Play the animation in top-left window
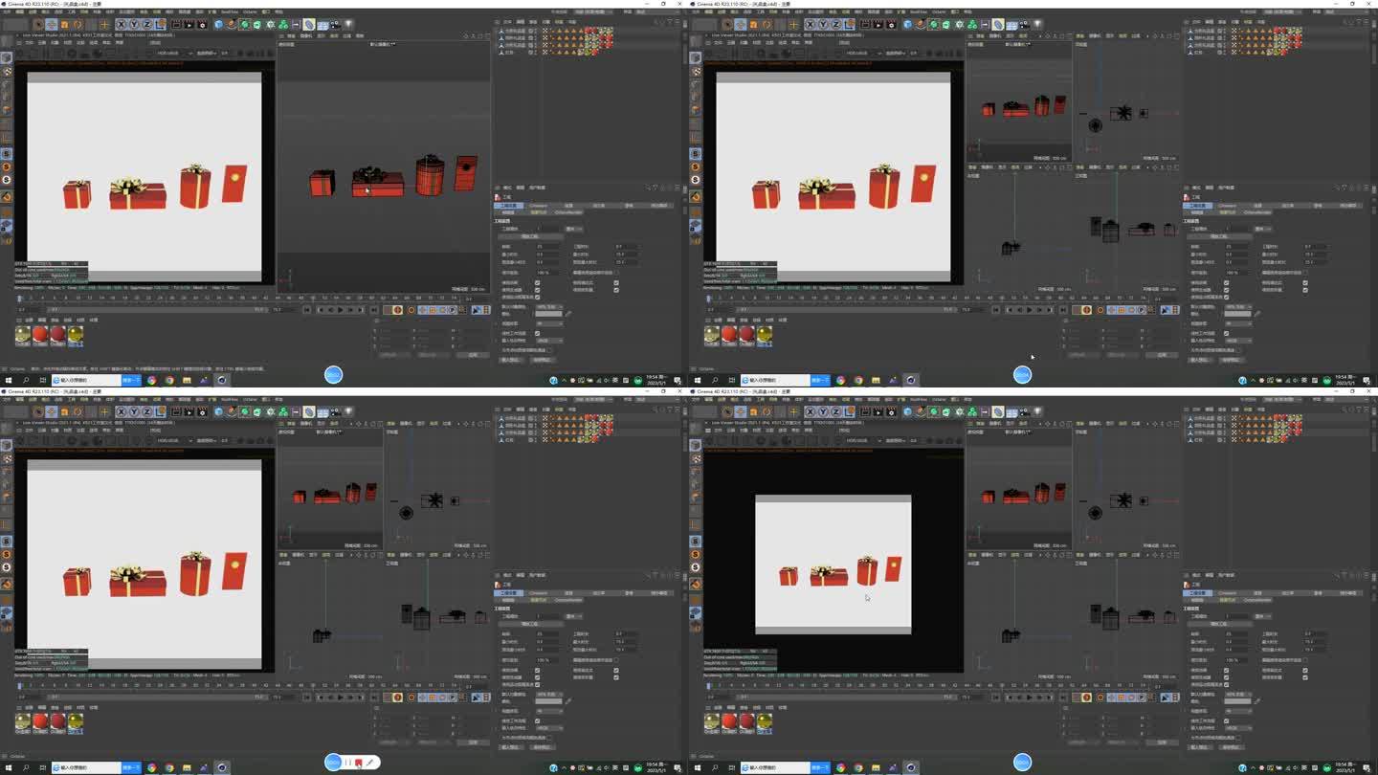 tap(341, 310)
